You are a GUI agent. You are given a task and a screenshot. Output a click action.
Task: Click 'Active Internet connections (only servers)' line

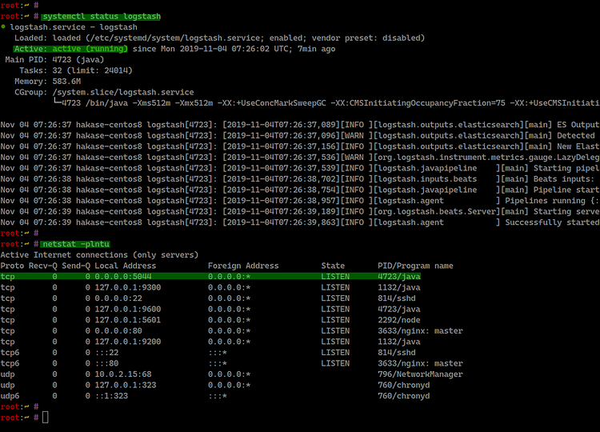tap(99, 255)
